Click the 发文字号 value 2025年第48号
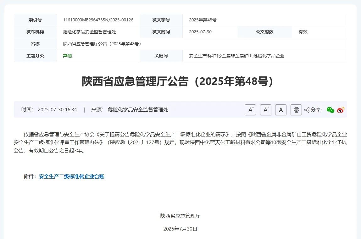Viewport: 361px width, 239px height. [203, 20]
